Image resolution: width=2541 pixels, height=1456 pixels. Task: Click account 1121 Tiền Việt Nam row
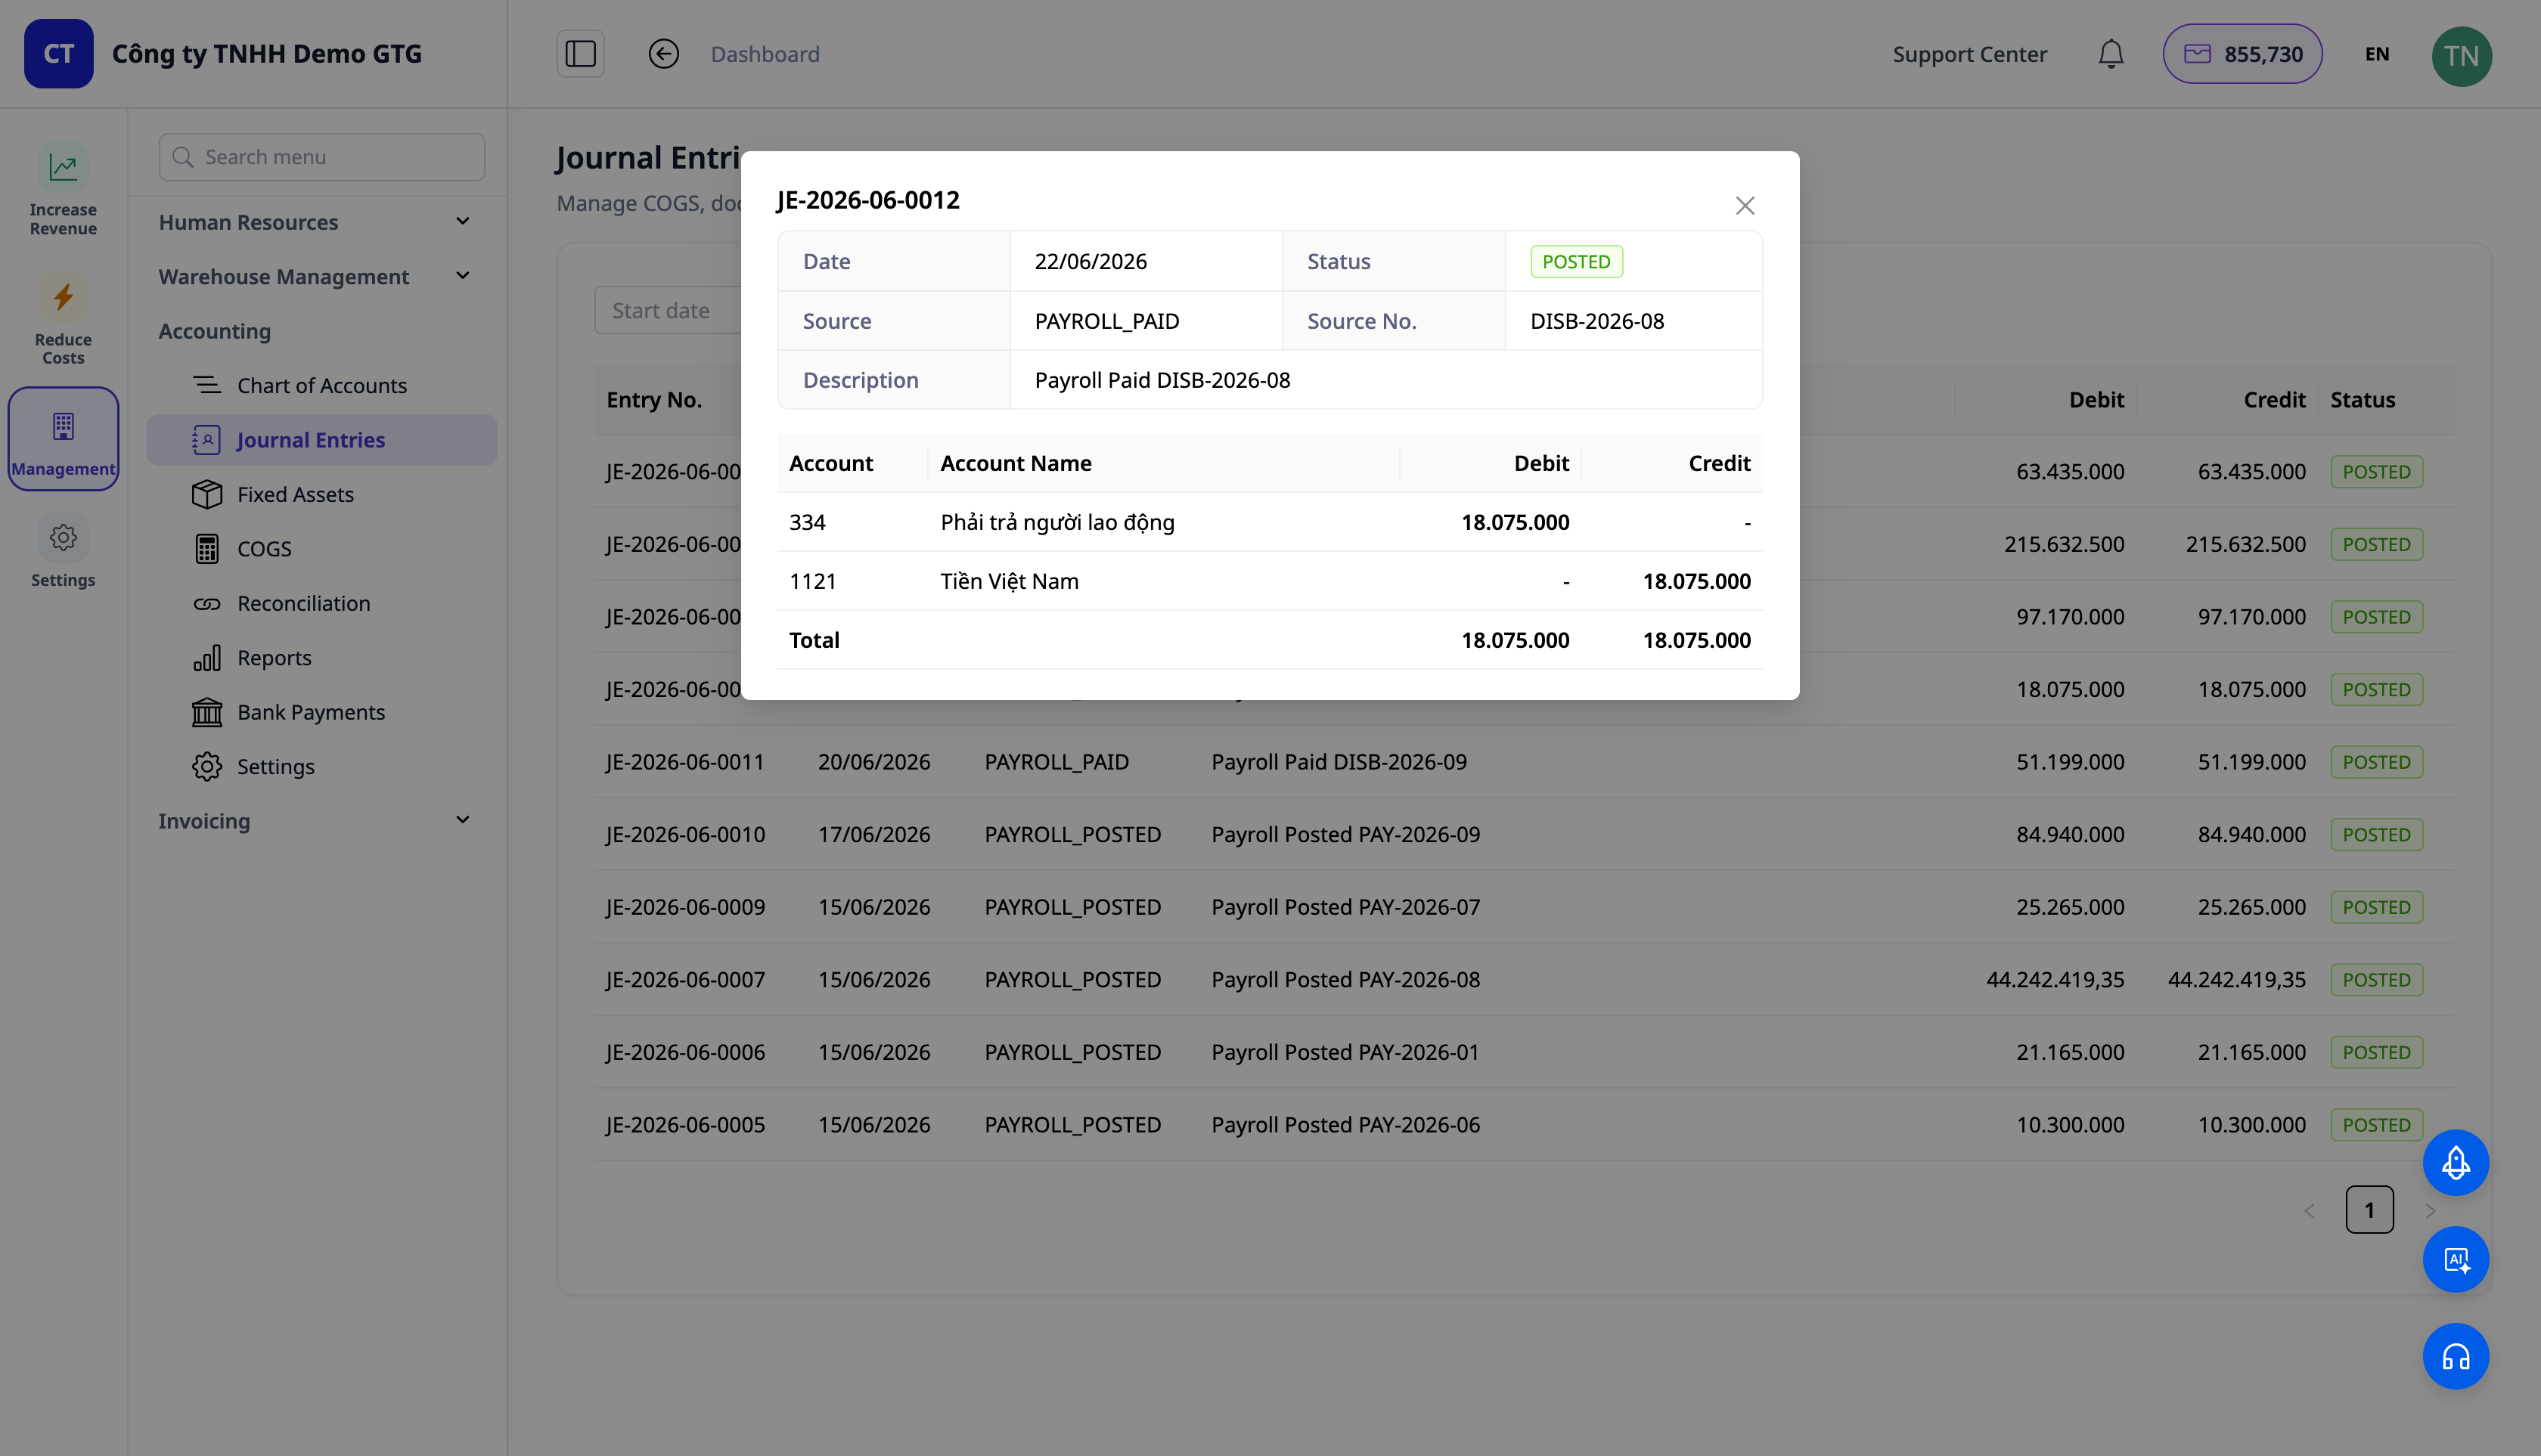[x=1270, y=581]
